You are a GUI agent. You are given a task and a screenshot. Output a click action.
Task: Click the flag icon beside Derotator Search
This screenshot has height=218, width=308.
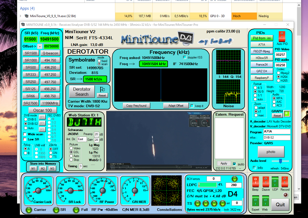click(x=102, y=89)
